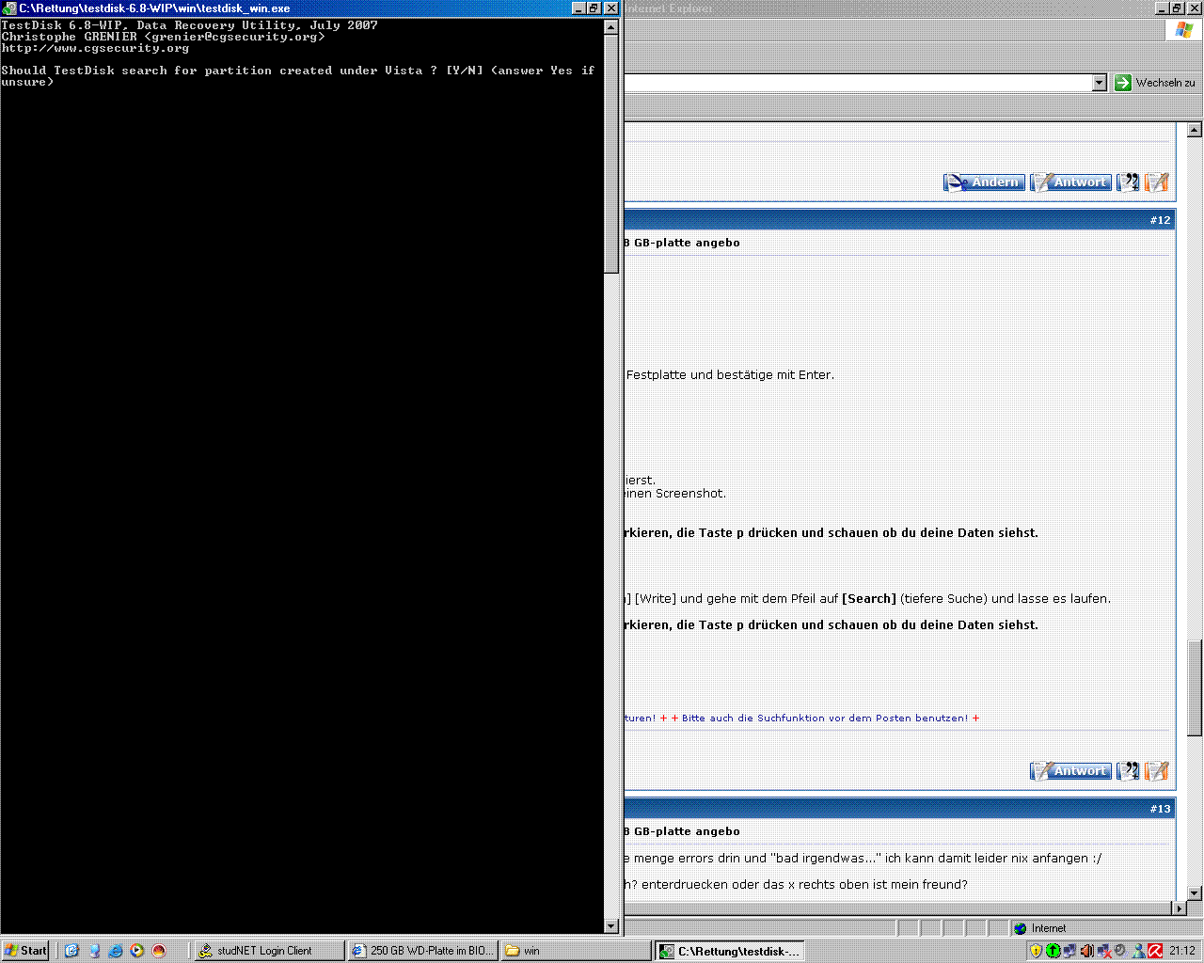Screen dimensions: 1204x963
Task: Click the Antwort button above post #13
Action: [x=1070, y=770]
